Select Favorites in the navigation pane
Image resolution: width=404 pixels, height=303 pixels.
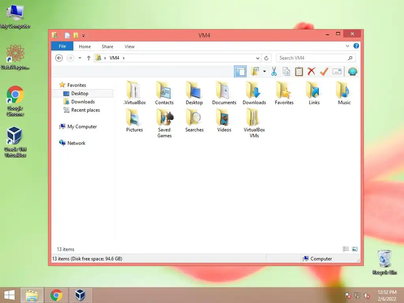point(77,85)
